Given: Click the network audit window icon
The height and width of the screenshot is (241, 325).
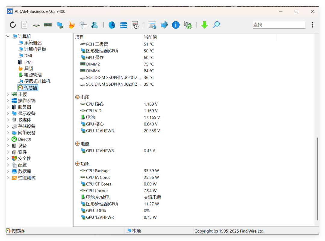Looking at the screenshot, I should [152, 25].
